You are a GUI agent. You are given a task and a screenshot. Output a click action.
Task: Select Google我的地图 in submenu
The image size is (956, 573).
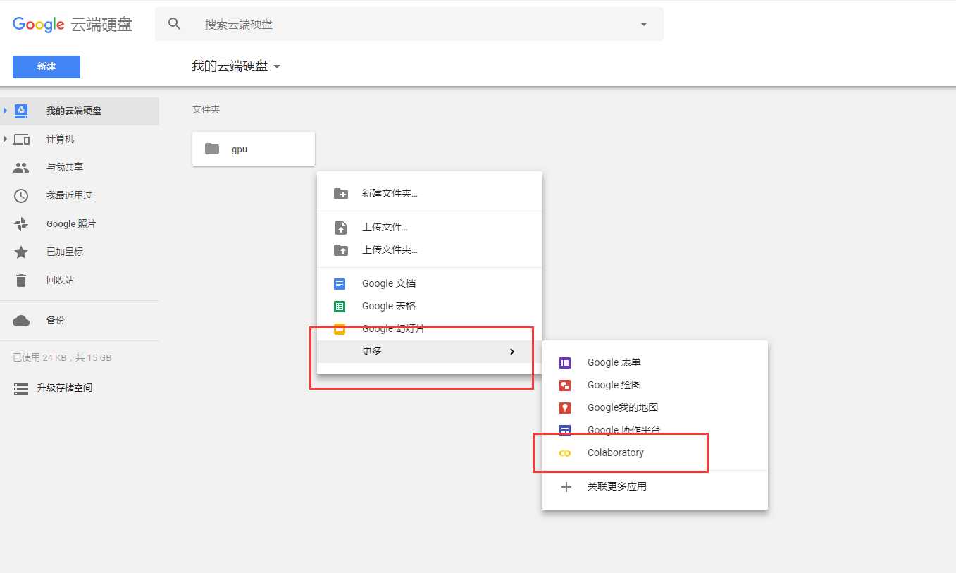point(655,407)
